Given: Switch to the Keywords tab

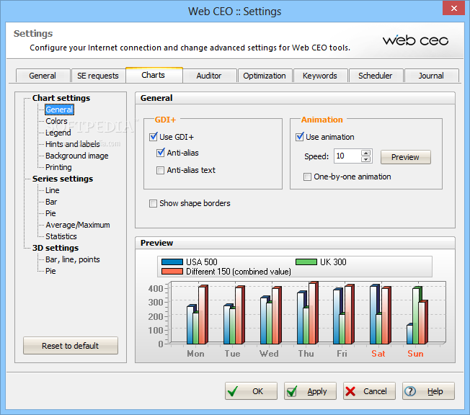Looking at the screenshot, I should pyautogui.click(x=320, y=76).
